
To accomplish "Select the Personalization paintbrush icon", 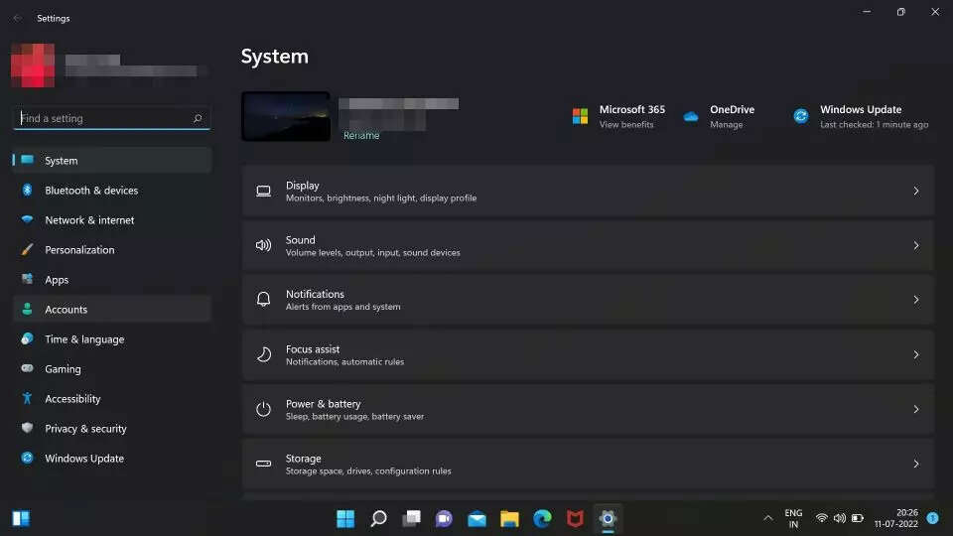I will click(x=27, y=250).
